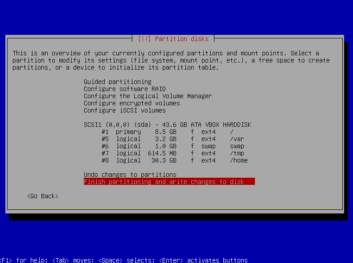Select Guided partitioning option
This screenshot has width=353, height=263.
coord(117,82)
